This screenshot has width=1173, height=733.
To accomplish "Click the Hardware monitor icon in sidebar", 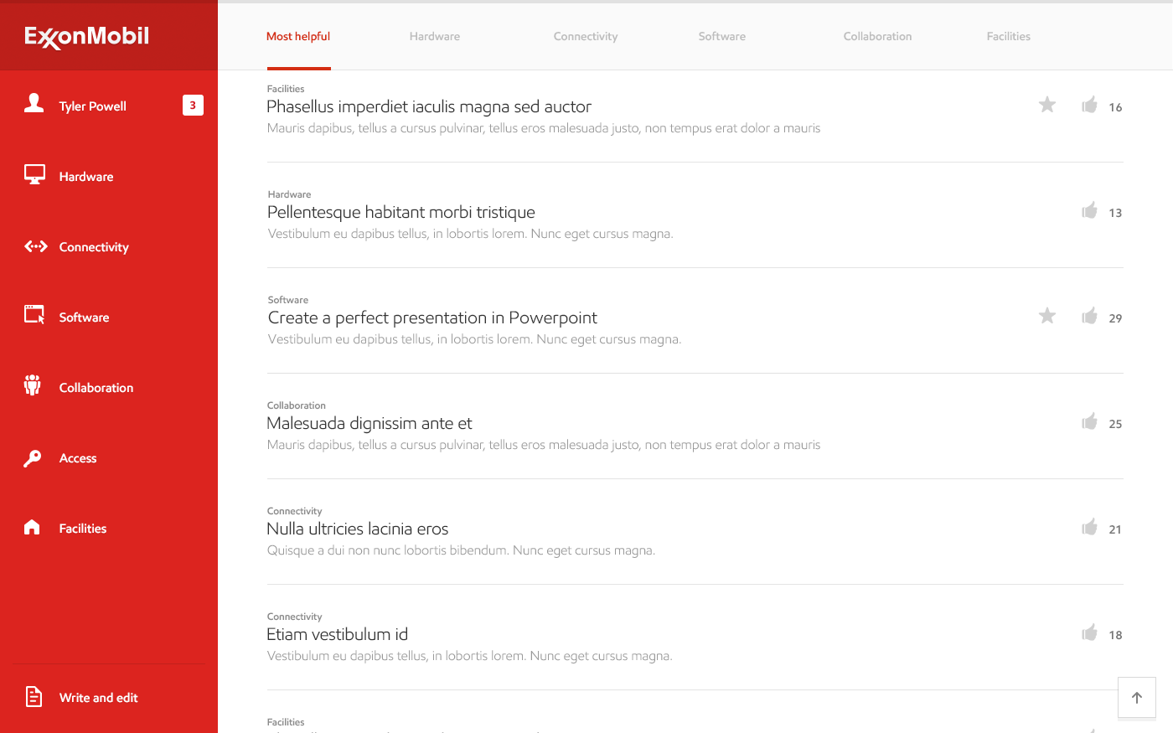I will [x=34, y=174].
